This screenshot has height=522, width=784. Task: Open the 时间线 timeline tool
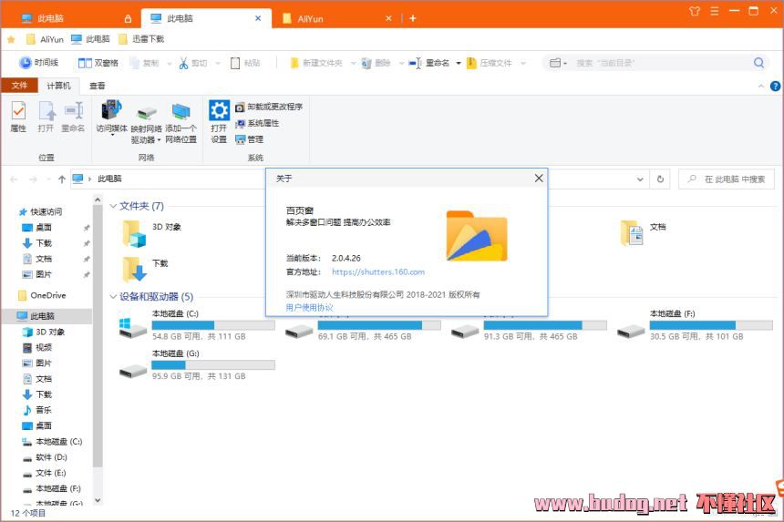click(x=38, y=63)
